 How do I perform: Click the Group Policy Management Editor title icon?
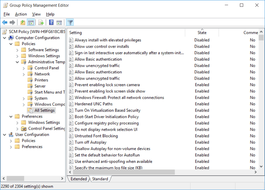pyautogui.click(x=5, y=5)
